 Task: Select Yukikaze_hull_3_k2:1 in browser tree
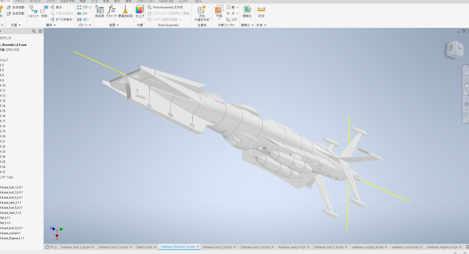coord(11,228)
